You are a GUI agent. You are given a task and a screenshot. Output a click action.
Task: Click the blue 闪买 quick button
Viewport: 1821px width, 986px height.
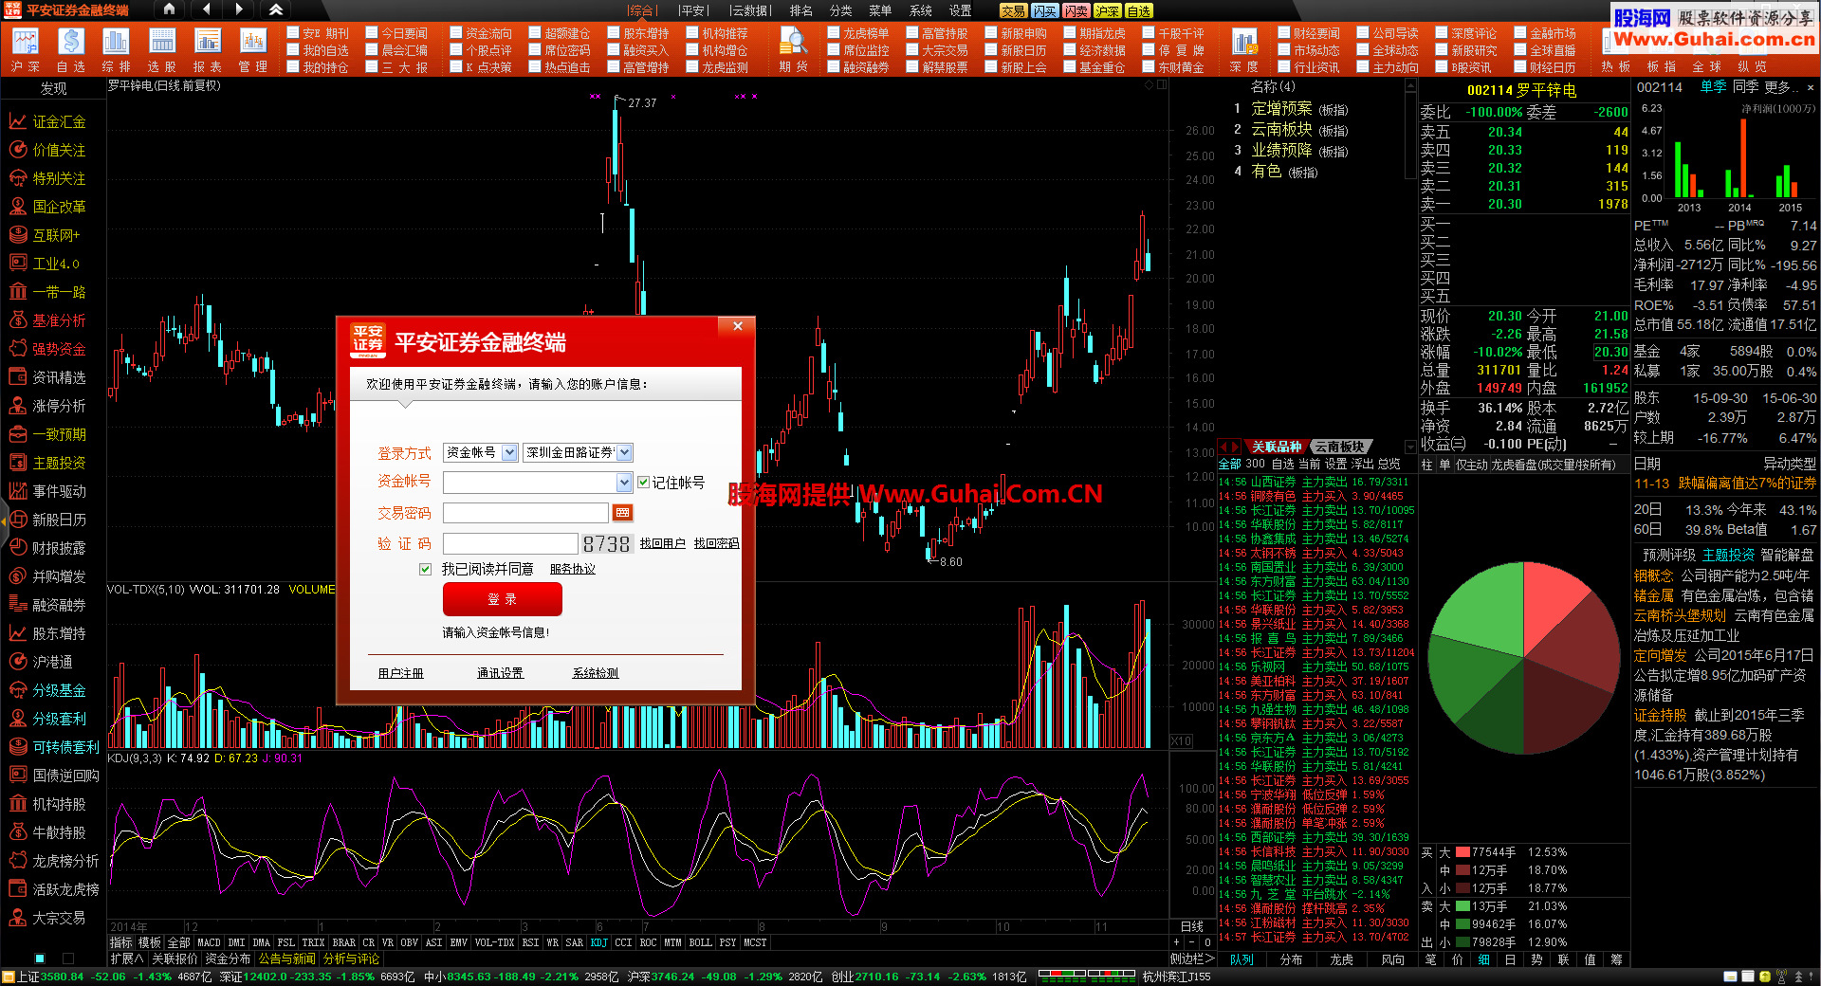coord(1044,10)
